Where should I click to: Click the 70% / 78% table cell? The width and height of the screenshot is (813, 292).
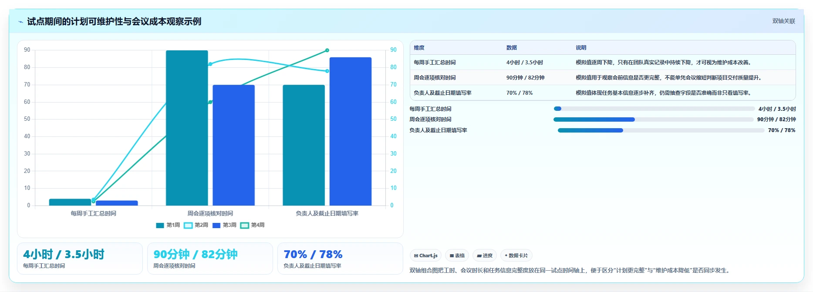tap(519, 93)
